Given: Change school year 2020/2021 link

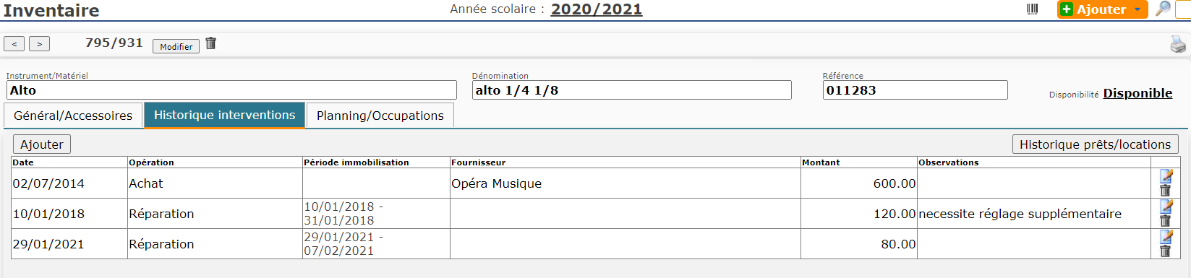Looking at the screenshot, I should pos(597,9).
